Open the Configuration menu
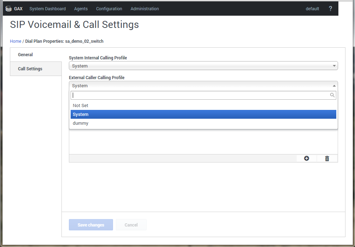The height and width of the screenshot is (247, 355). tap(109, 9)
